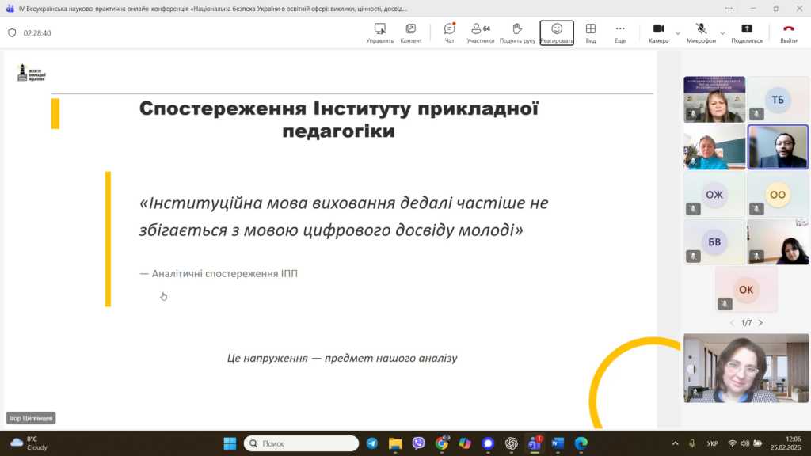Show the Участники participants list

tap(480, 32)
